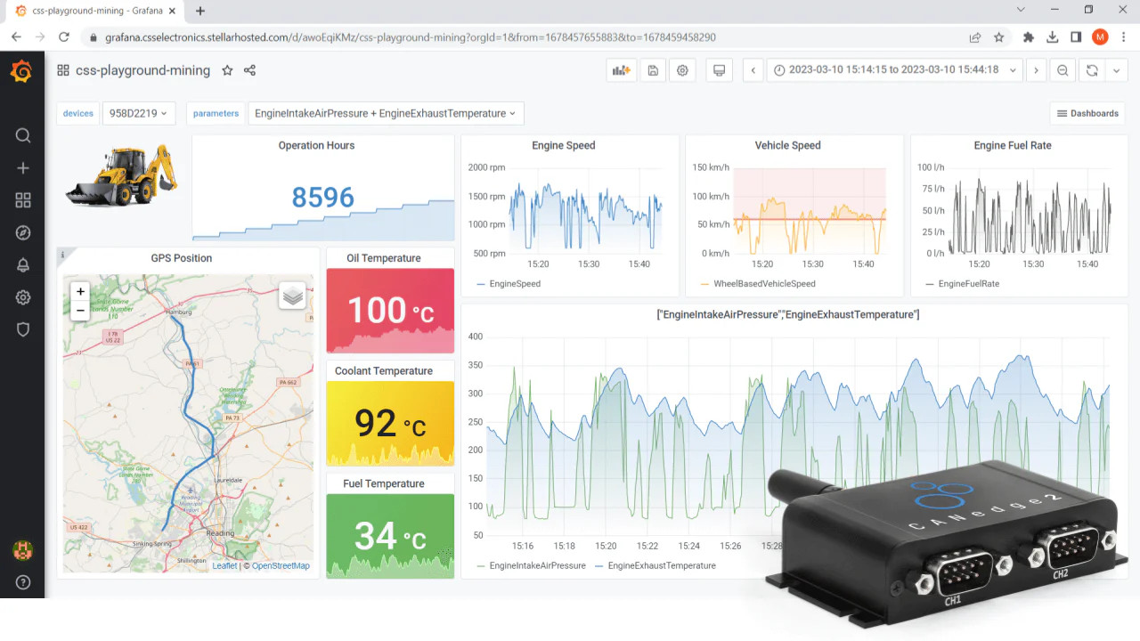The width and height of the screenshot is (1140, 641).
Task: Toggle WheelBasedVehicleSpeed legend series visibility
Action: (763, 284)
